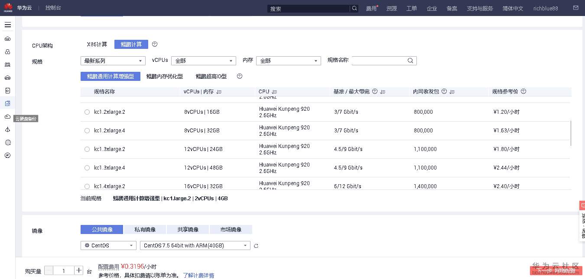
Task: Sort by 基准 / 最大带宽 column
Action: [x=383, y=92]
